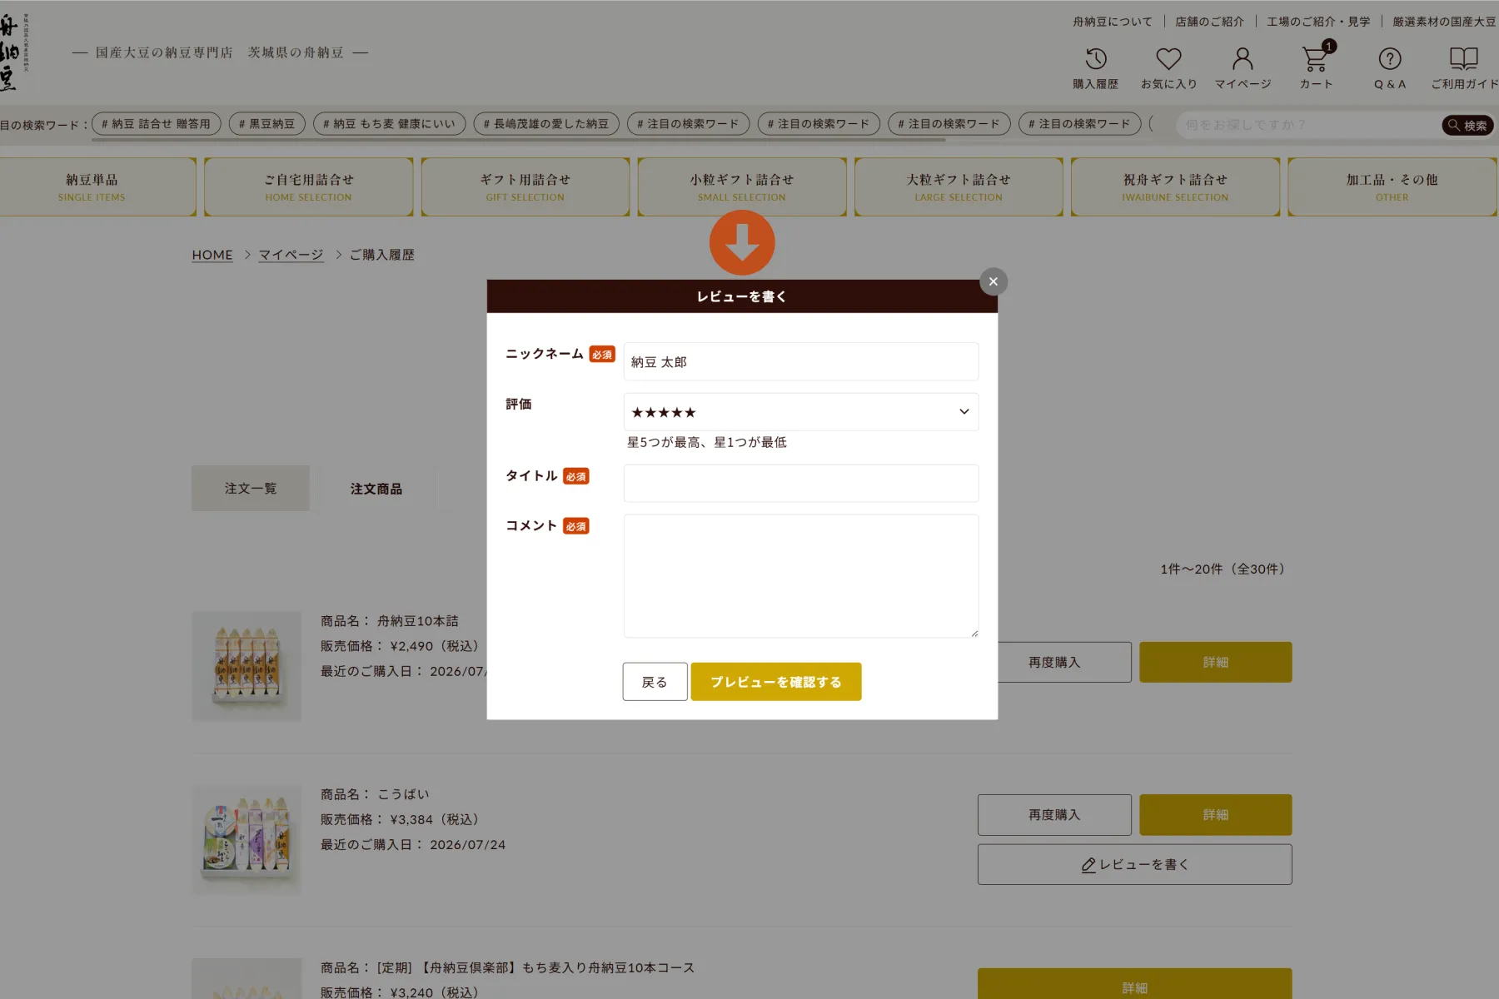Viewport: 1499px width, 999px height.
Task: Click the orange down-arrow circle icon
Action: [x=742, y=242]
